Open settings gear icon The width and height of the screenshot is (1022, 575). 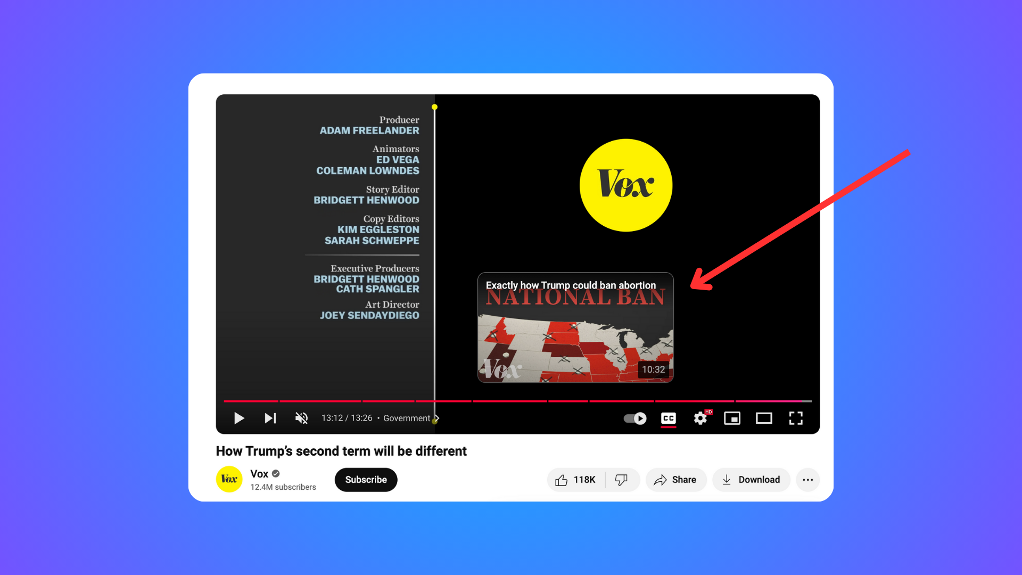click(x=700, y=418)
